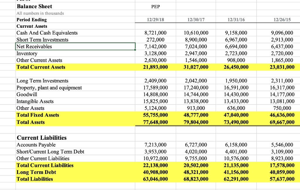Click the fill handle on the selected cell

135,49
